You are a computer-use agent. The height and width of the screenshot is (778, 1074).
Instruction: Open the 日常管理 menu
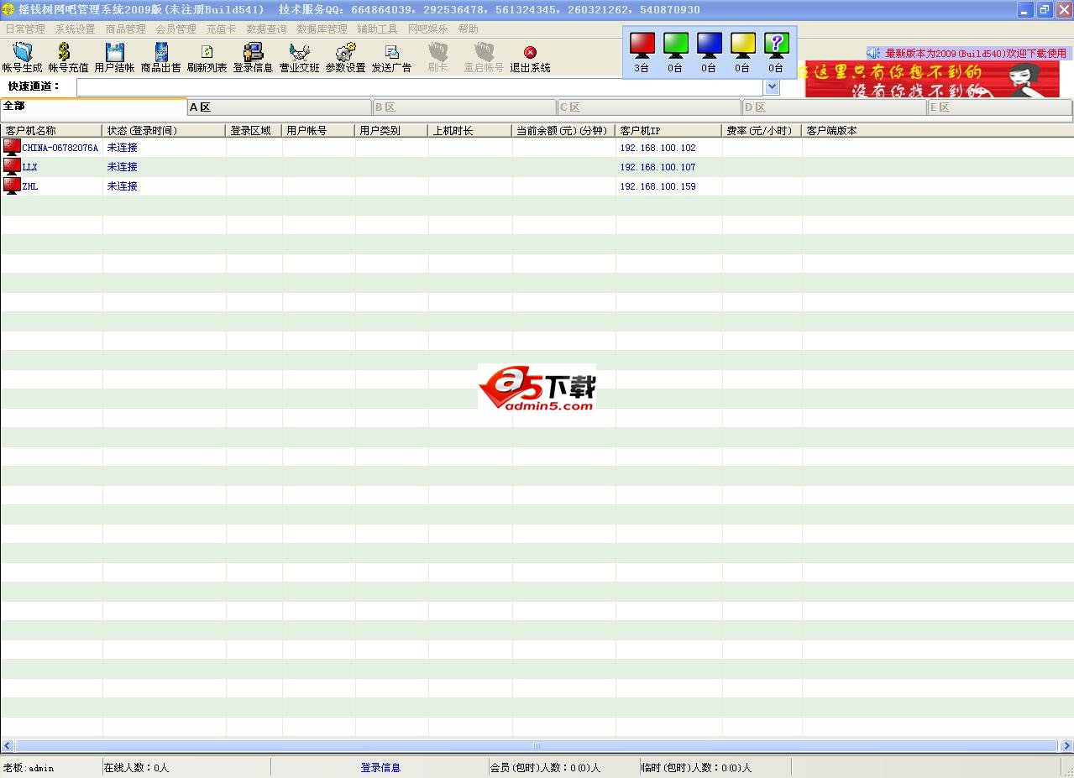coord(25,29)
